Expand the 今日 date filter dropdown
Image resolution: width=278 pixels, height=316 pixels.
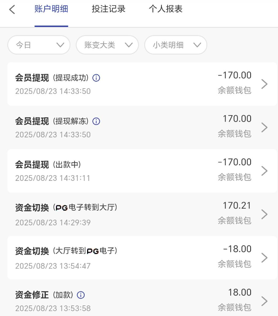[39, 45]
